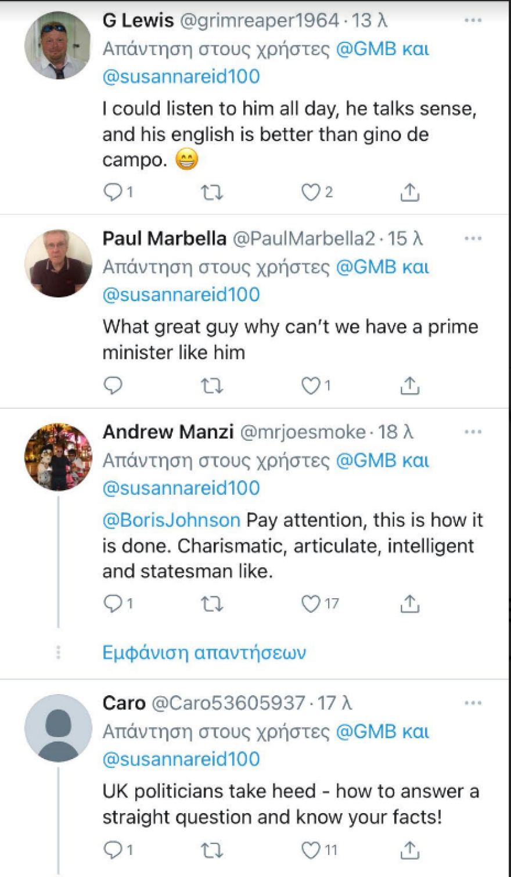The height and width of the screenshot is (877, 511).
Task: Open Andrew Manzi's profile avatar
Action: pos(58,457)
